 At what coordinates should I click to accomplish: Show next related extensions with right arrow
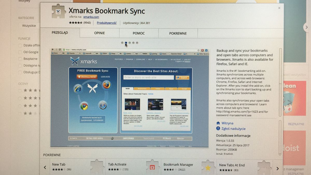(278, 169)
